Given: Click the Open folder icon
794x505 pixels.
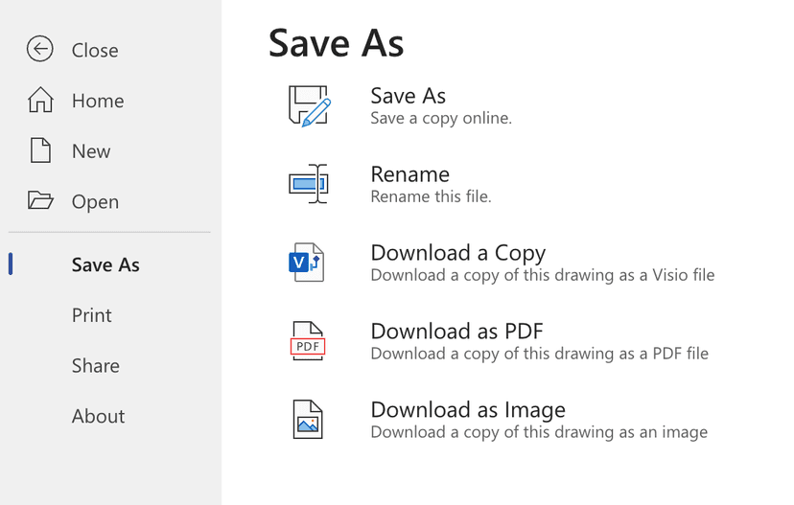Looking at the screenshot, I should point(40,200).
